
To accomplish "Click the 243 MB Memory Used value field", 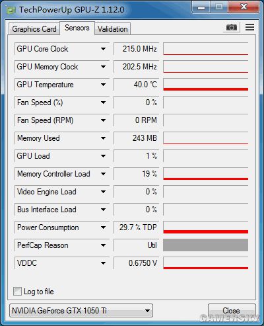I will click(x=137, y=138).
